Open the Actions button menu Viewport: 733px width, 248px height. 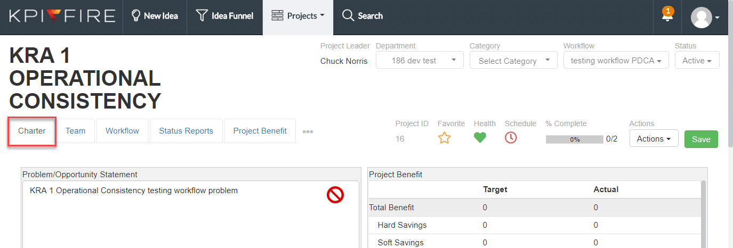click(654, 139)
